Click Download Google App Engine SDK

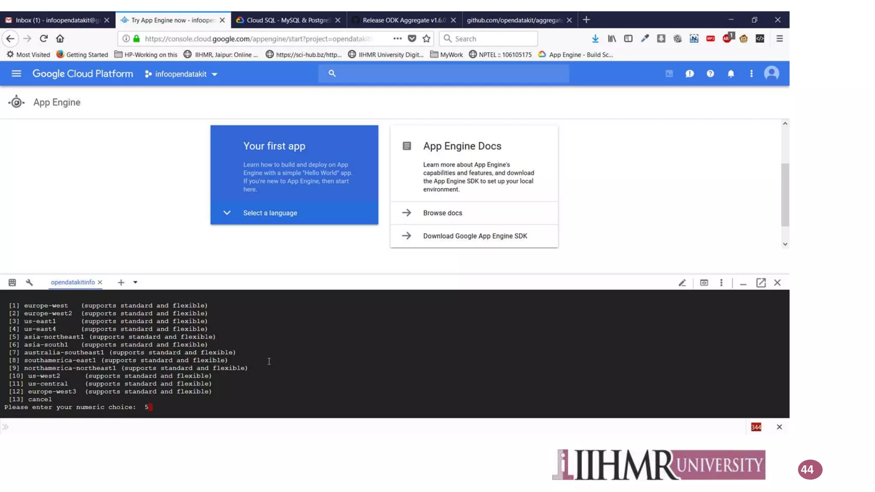475,236
